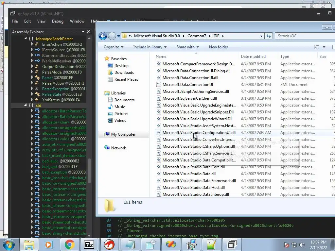Image resolution: width=335 pixels, height=251 pixels.
Task: Click the Assembly Explorer vertical scrollbar thumb
Action: pyautogui.click(x=89, y=170)
